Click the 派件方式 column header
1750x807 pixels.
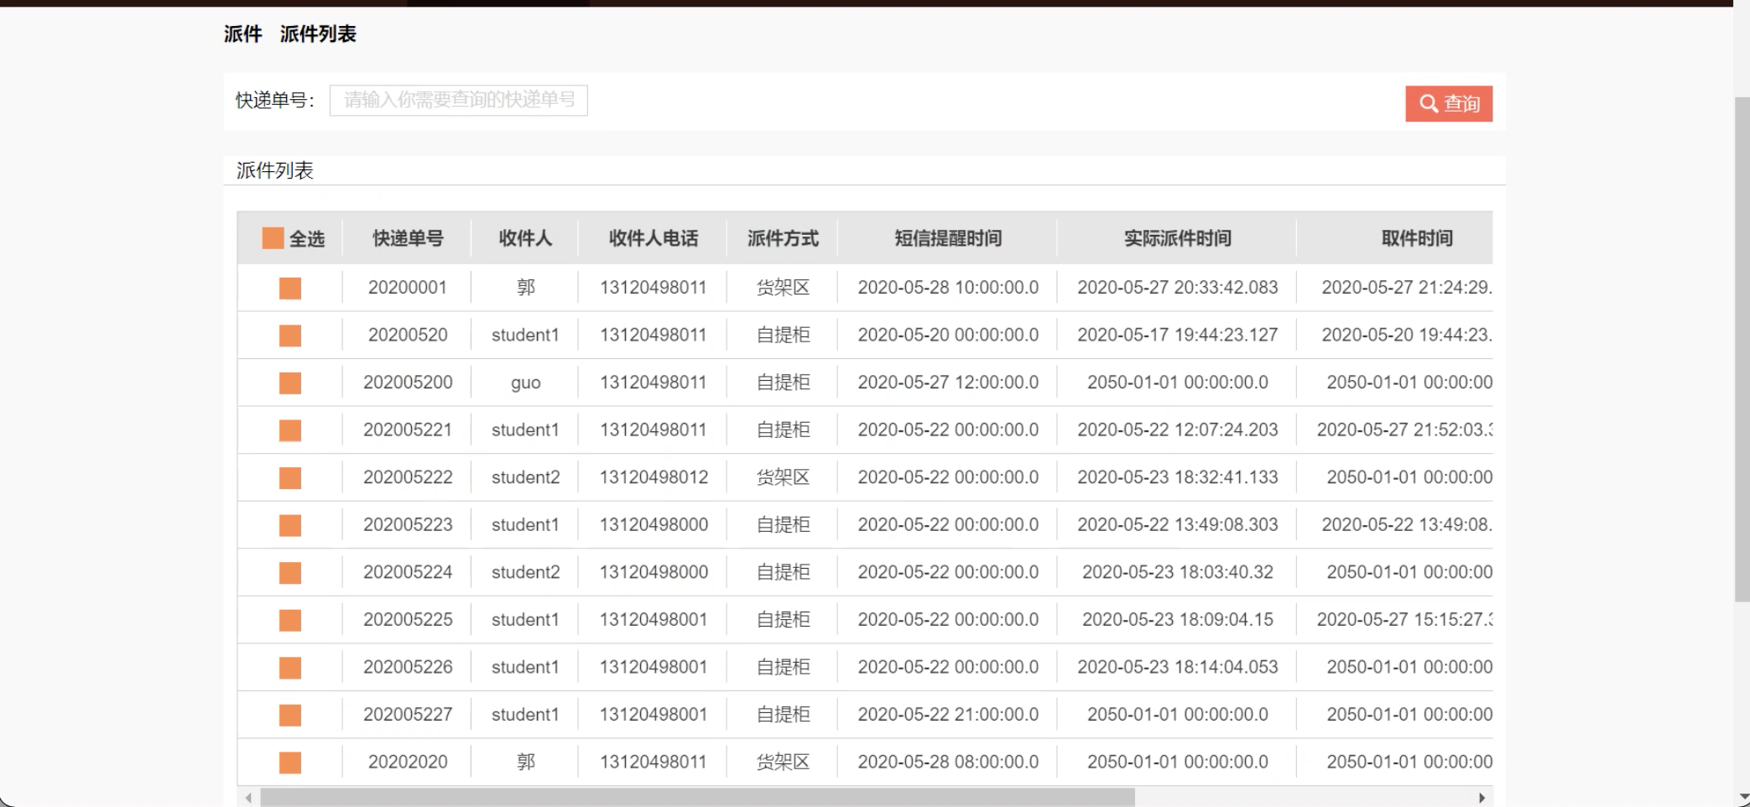click(782, 238)
